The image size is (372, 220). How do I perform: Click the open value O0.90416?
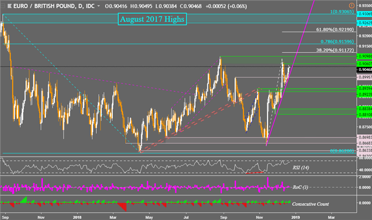point(116,6)
